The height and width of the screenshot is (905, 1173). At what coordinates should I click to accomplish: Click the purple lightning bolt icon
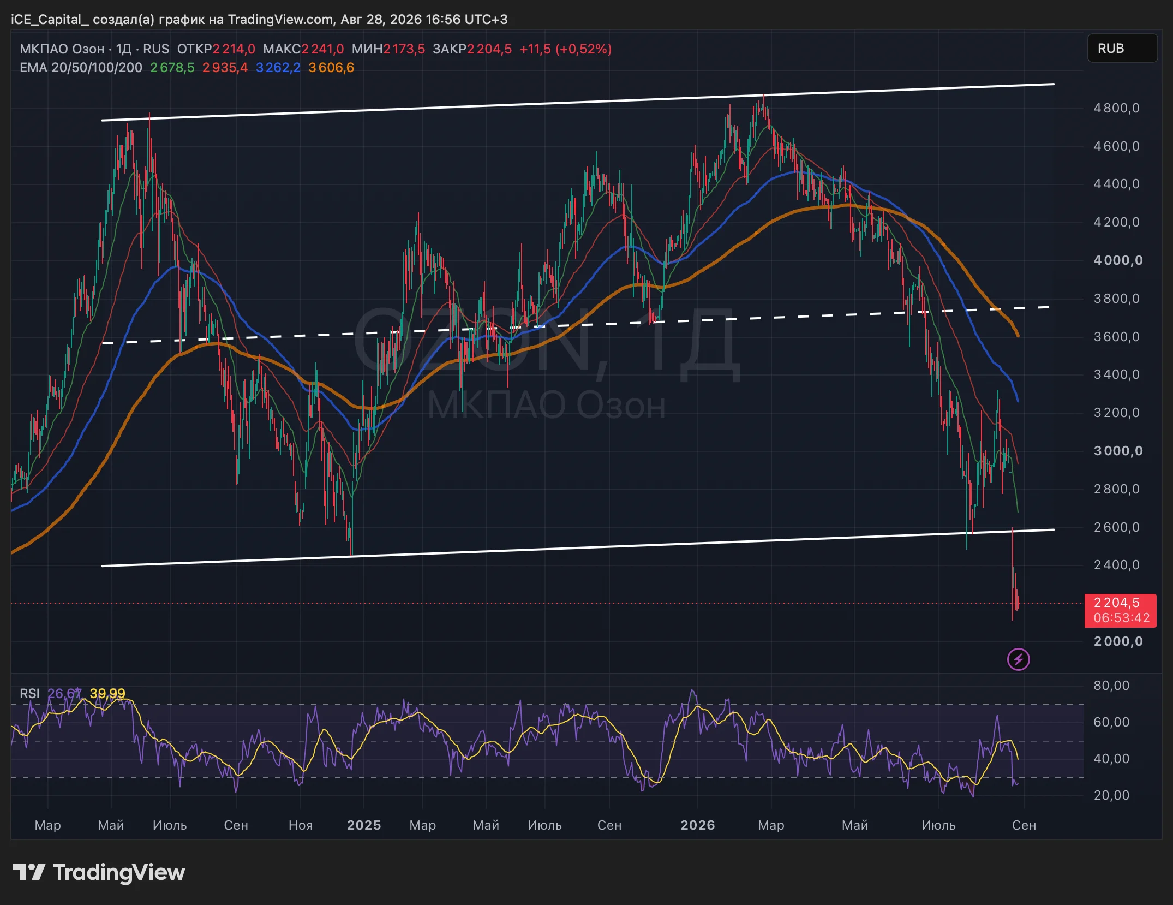(x=1018, y=659)
